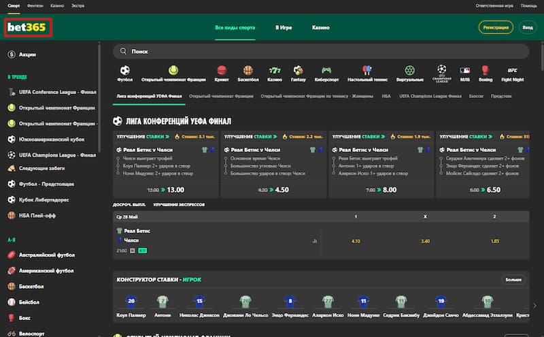Open the Казино header tab

(320, 27)
